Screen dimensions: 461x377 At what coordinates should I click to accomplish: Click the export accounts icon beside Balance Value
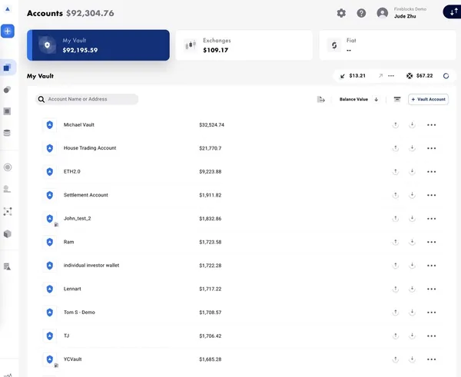tap(321, 99)
